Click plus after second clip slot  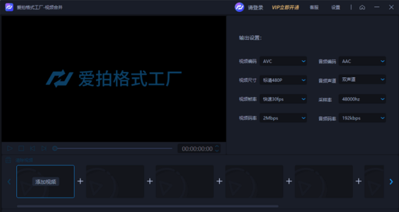(x=150, y=181)
